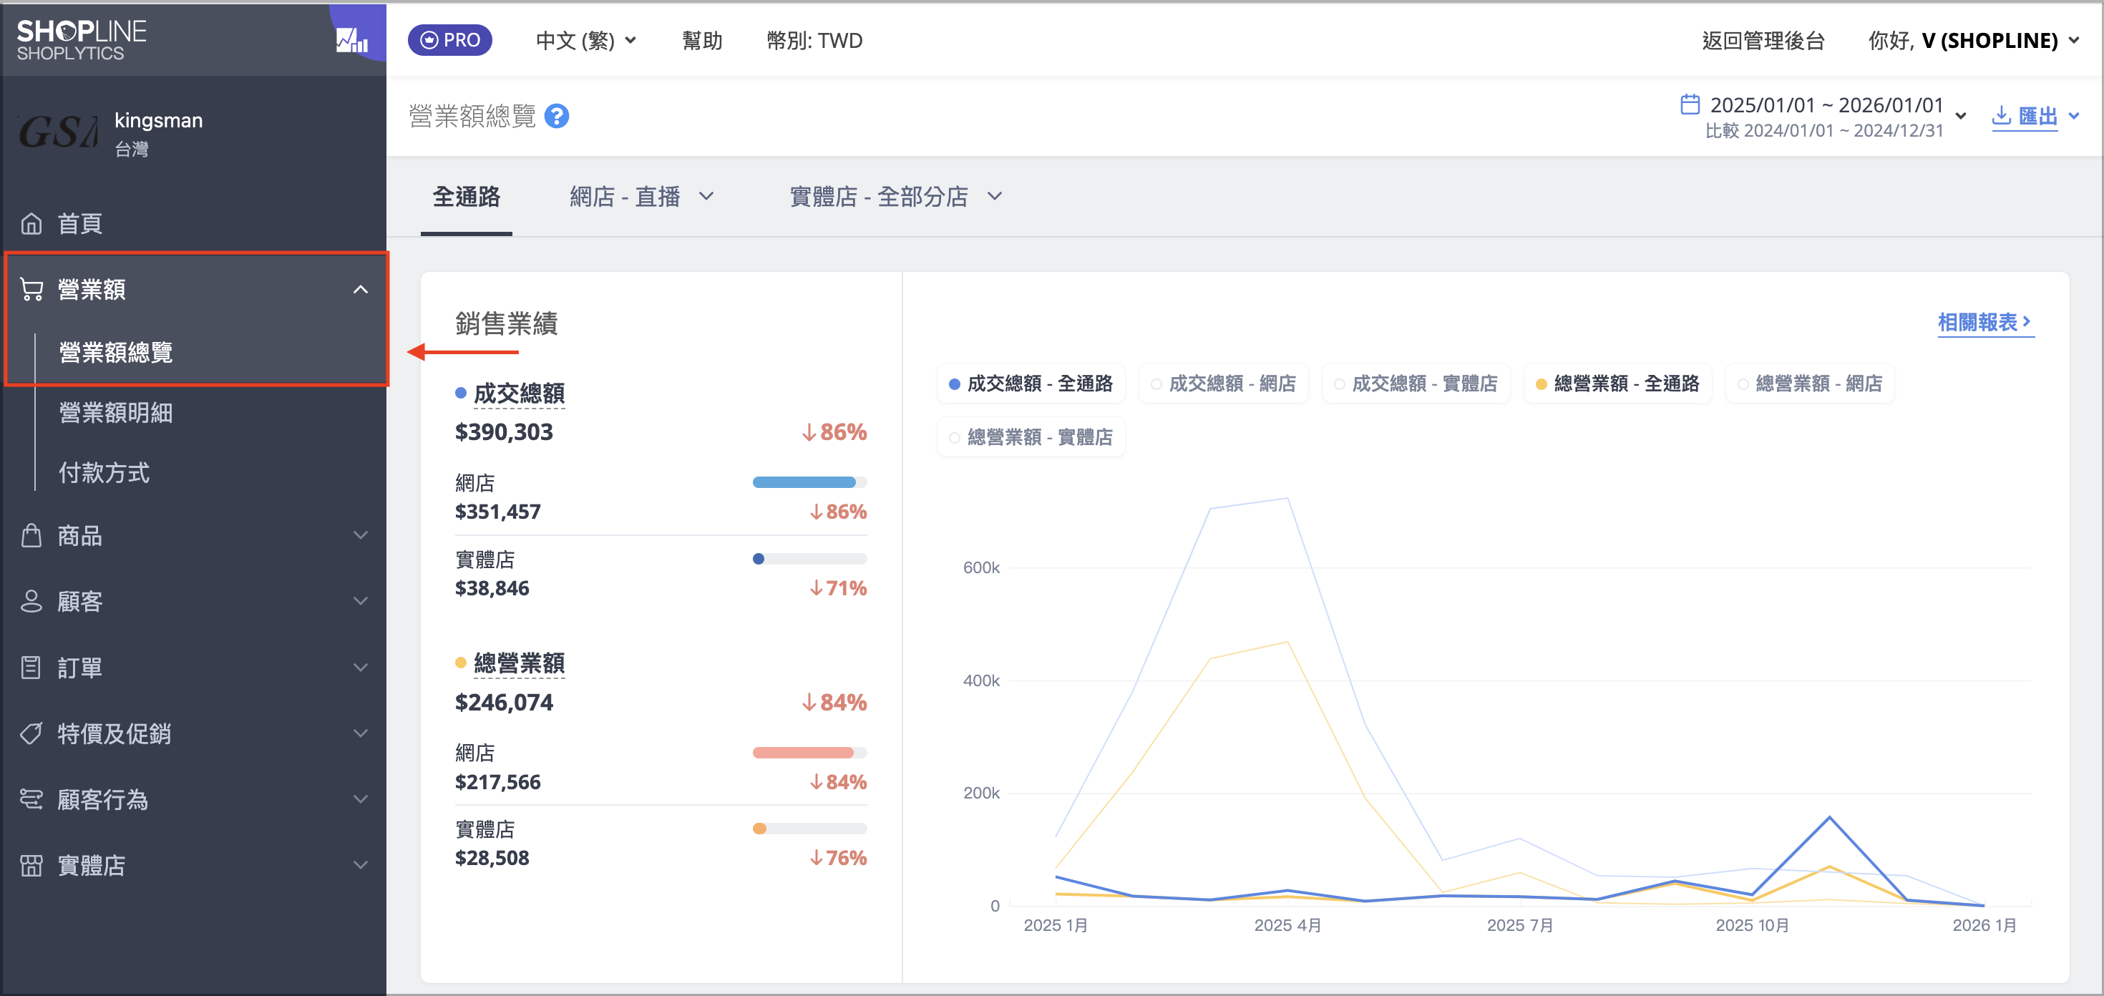Click the PRO badge icon
Image resolution: width=2104 pixels, height=996 pixels.
point(429,40)
